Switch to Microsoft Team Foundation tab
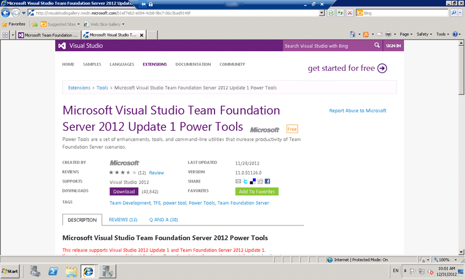This screenshot has height=279, width=465. point(49,35)
